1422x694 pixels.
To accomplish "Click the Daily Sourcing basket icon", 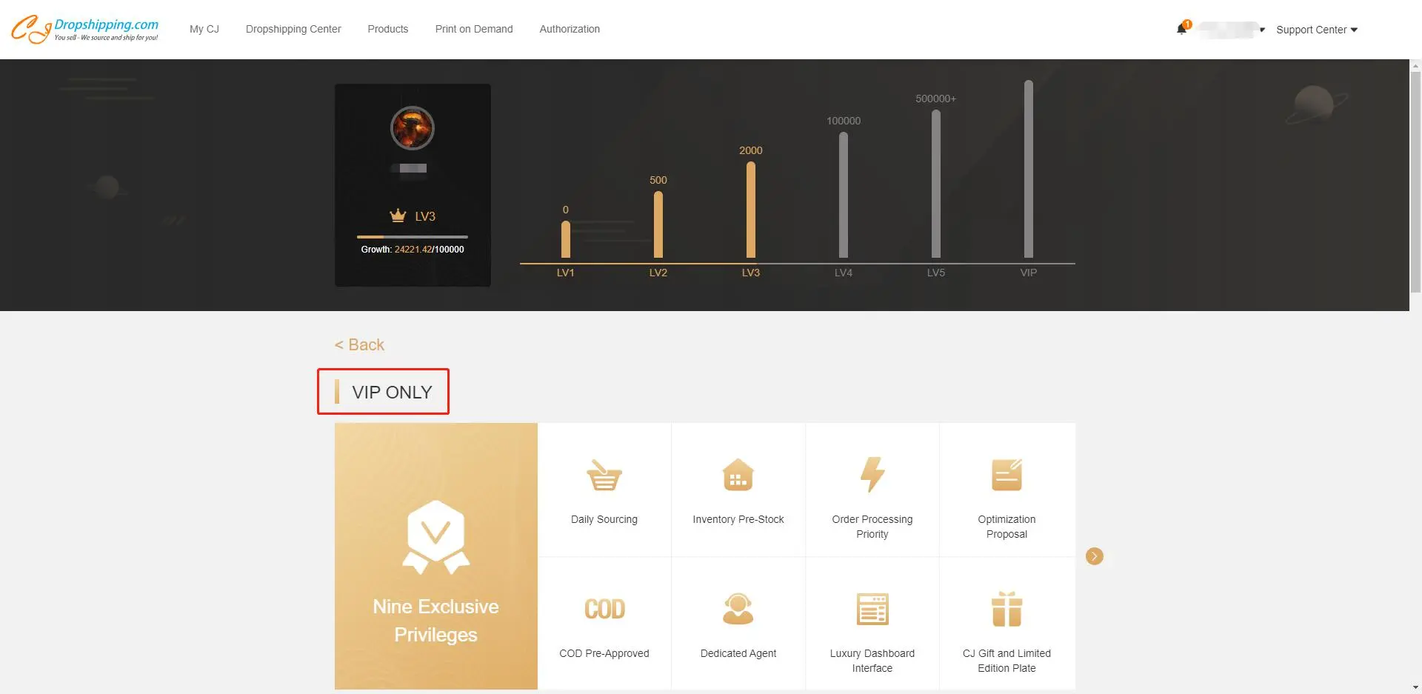I will [604, 476].
